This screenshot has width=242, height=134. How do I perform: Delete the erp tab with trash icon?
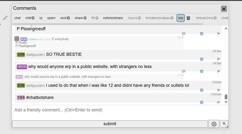[188, 18]
